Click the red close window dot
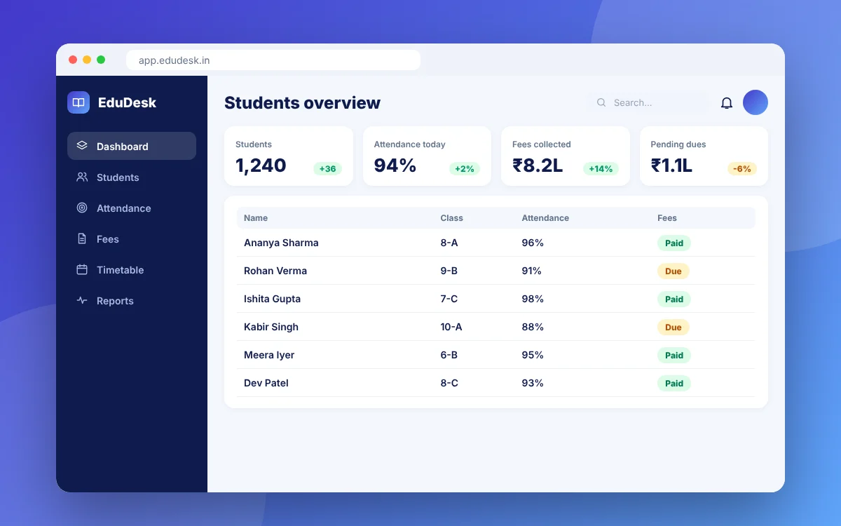 [73, 60]
